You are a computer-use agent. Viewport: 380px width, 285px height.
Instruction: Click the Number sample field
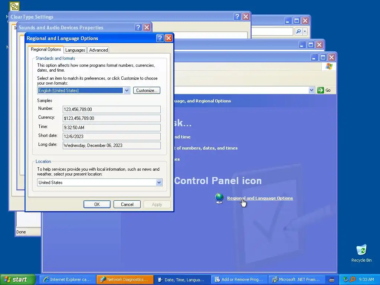point(111,109)
